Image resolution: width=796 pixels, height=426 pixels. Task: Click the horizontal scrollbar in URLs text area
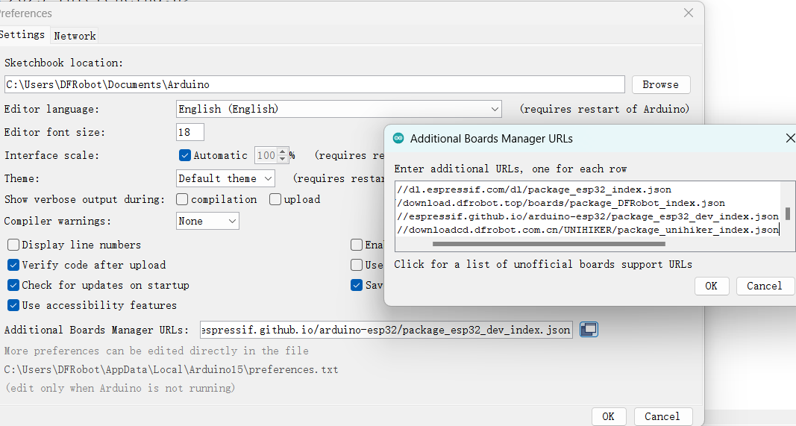[x=549, y=244]
